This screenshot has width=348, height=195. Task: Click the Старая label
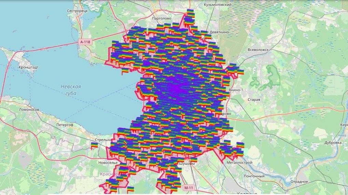pyautogui.click(x=254, y=100)
